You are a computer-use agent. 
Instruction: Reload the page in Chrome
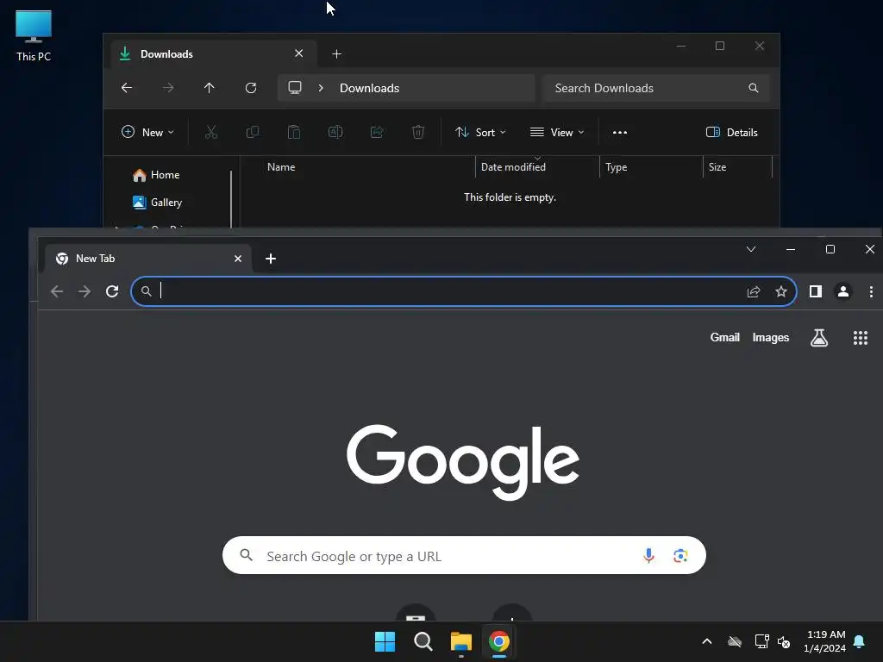tap(112, 291)
